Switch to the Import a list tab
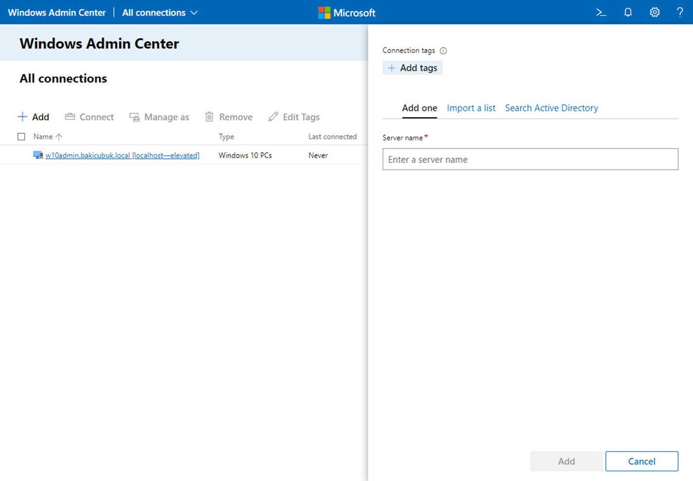This screenshot has height=481, width=693. (471, 108)
